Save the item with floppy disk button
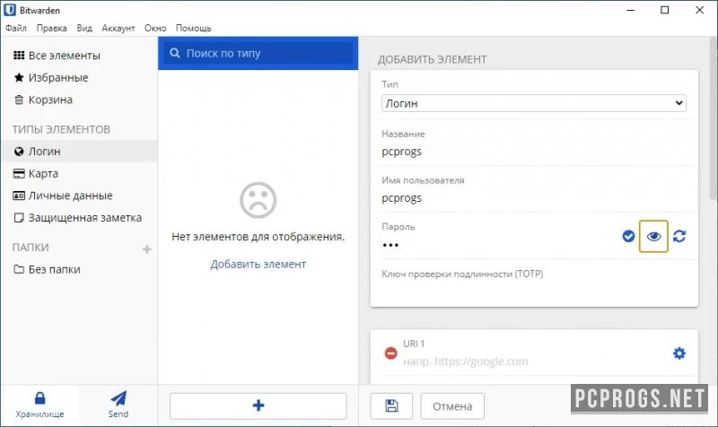Screen dimensions: 718x427 tap(391, 406)
